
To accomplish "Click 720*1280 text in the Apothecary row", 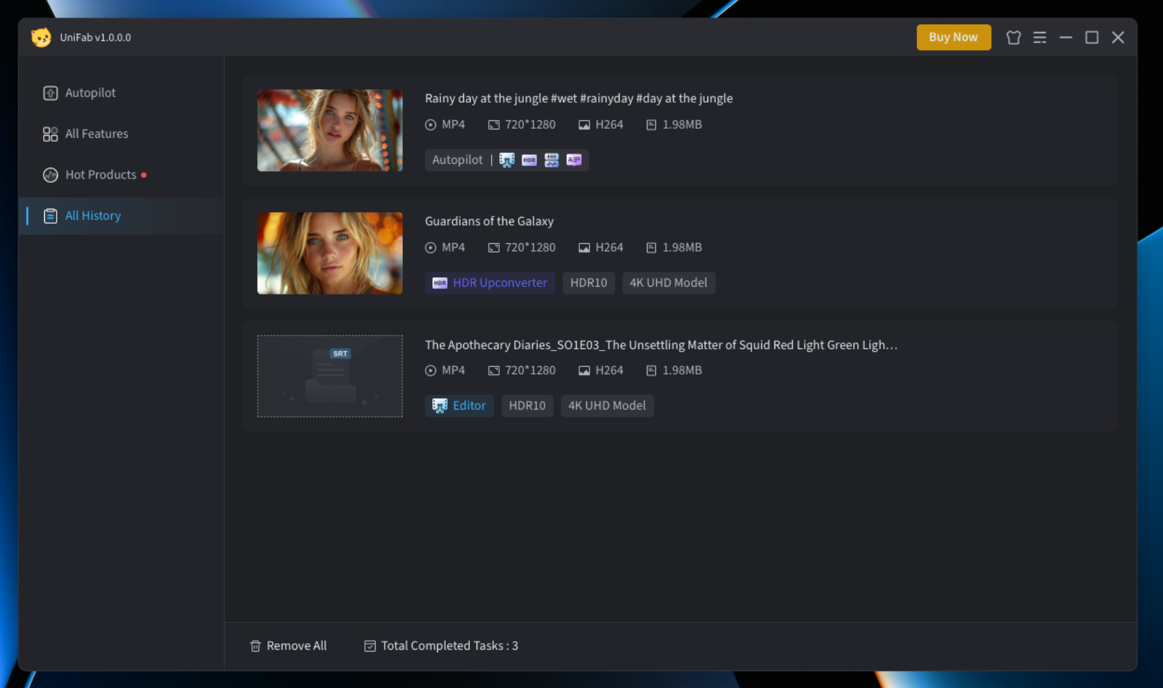I will [x=530, y=370].
